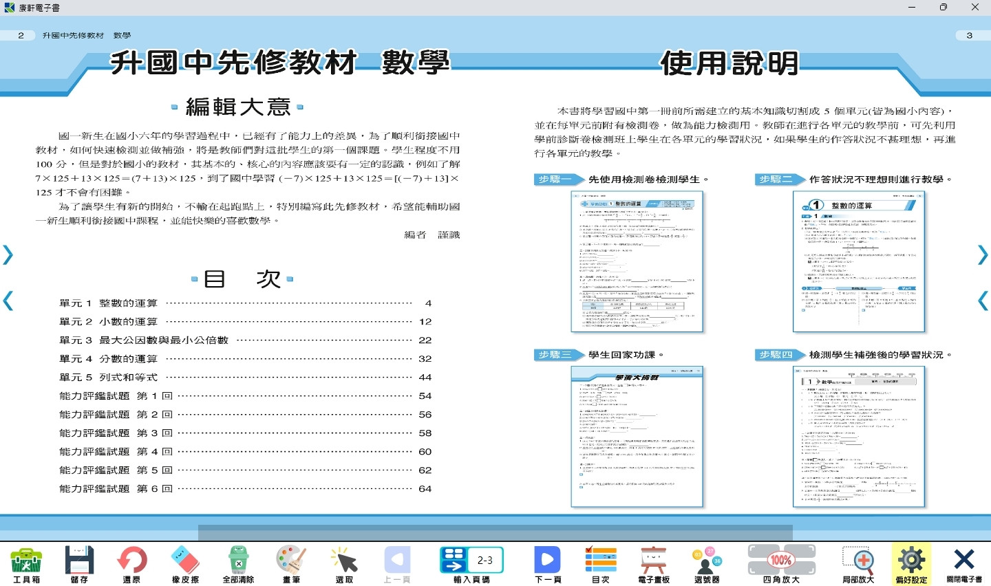
Task: Click the 步驟二 lesson page thumbnail
Action: 859,262
